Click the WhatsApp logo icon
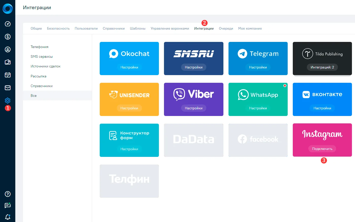 (x=243, y=95)
